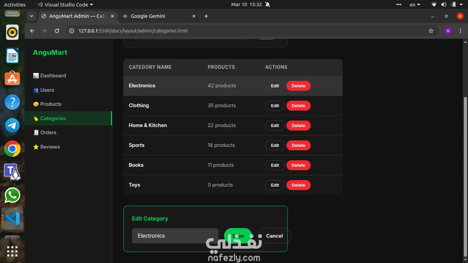The width and height of the screenshot is (468, 263).
Task: Delete the Books category
Action: pyautogui.click(x=298, y=165)
